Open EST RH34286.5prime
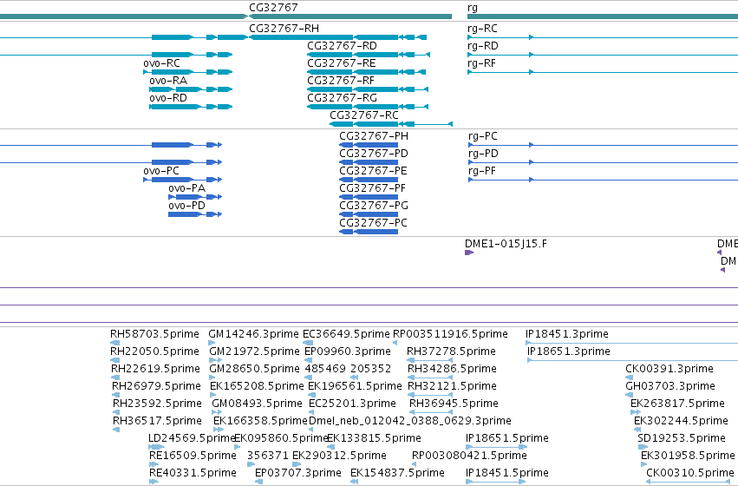 pyautogui.click(x=452, y=369)
